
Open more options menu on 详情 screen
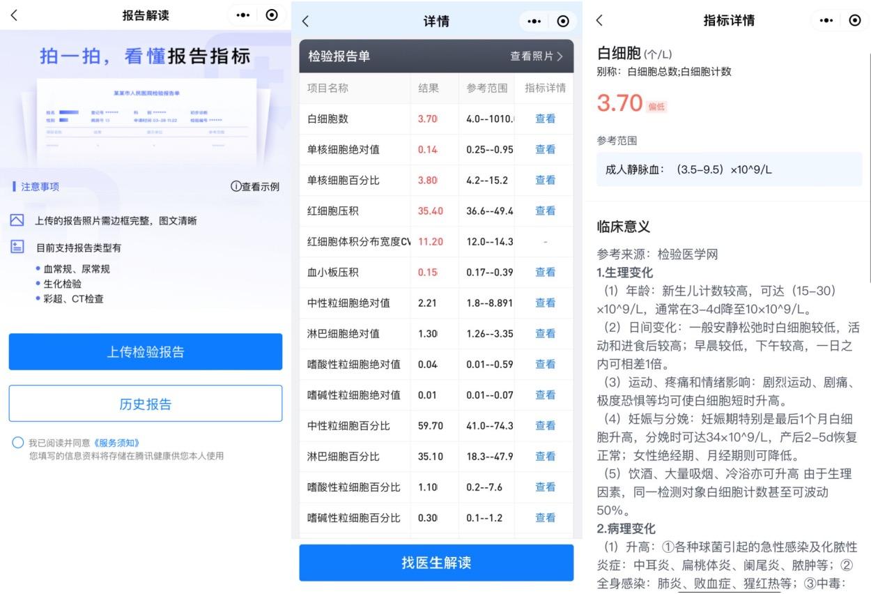pyautogui.click(x=534, y=22)
